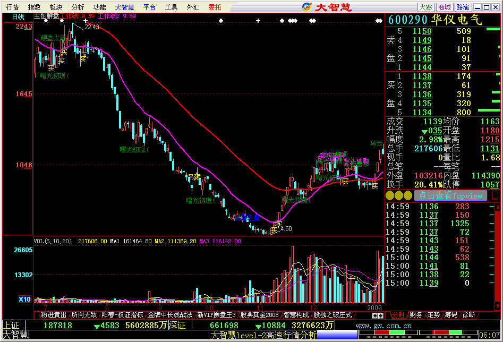Open the 工具 menu
The width and height of the screenshot is (503, 342).
point(172,7)
